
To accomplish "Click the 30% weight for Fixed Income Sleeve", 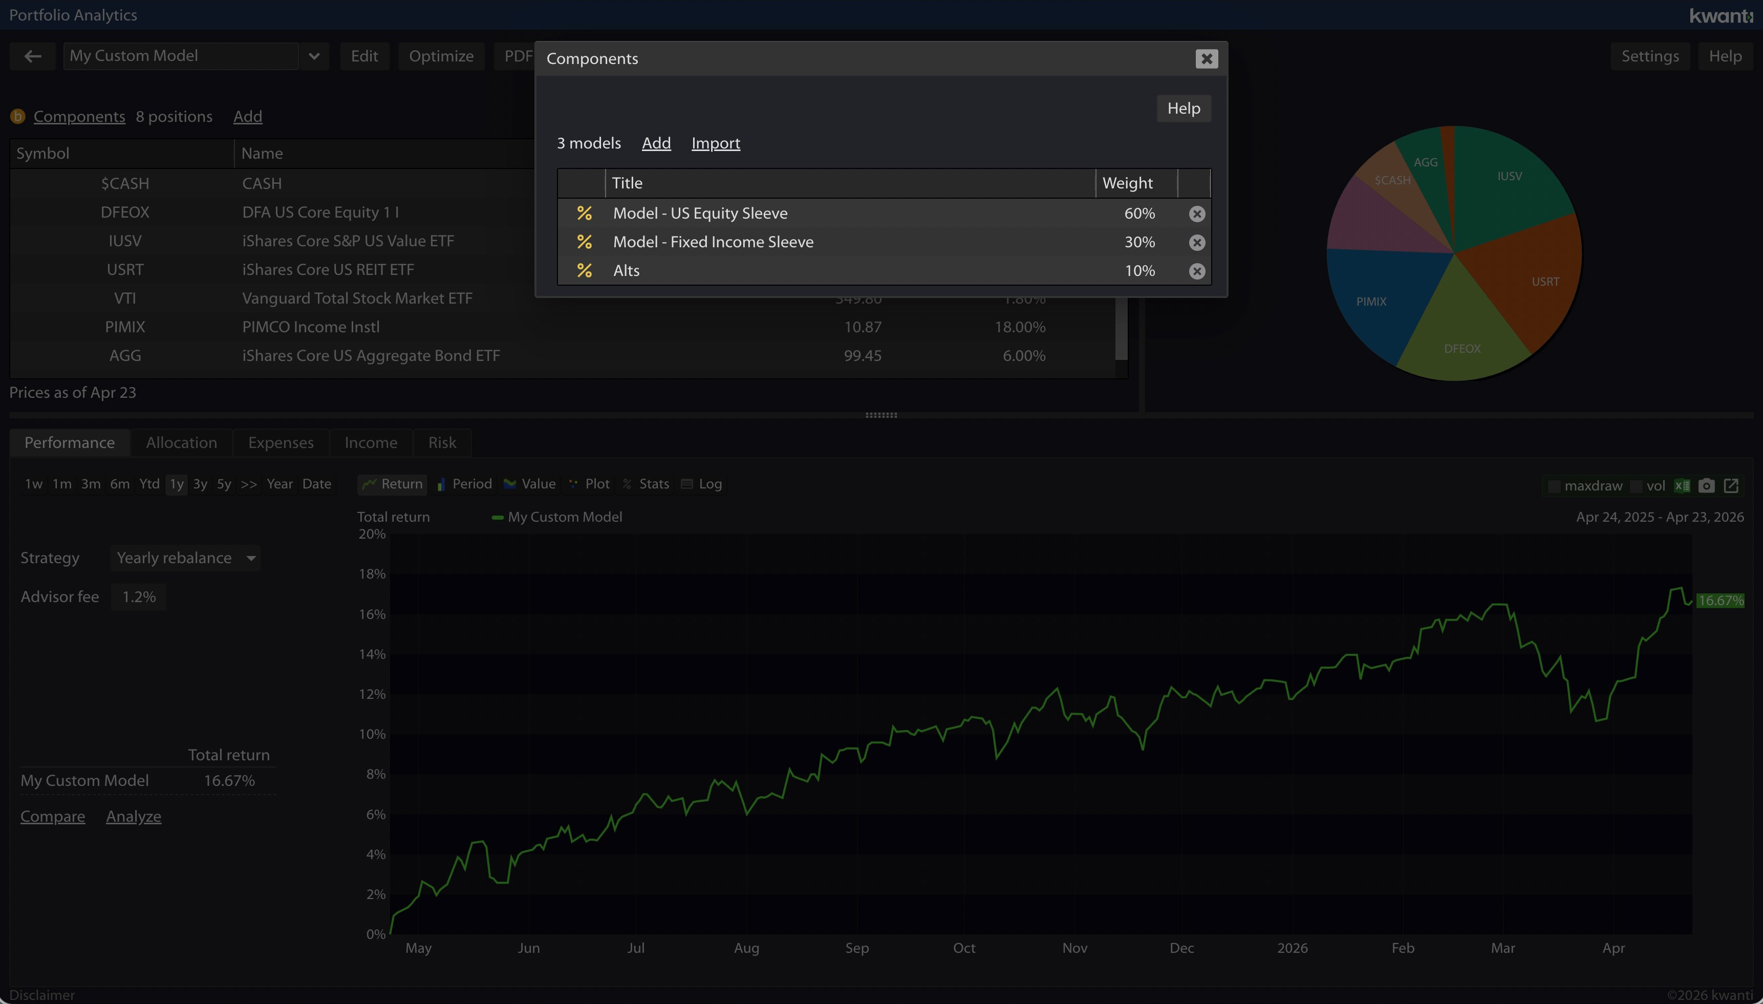I will tap(1139, 242).
